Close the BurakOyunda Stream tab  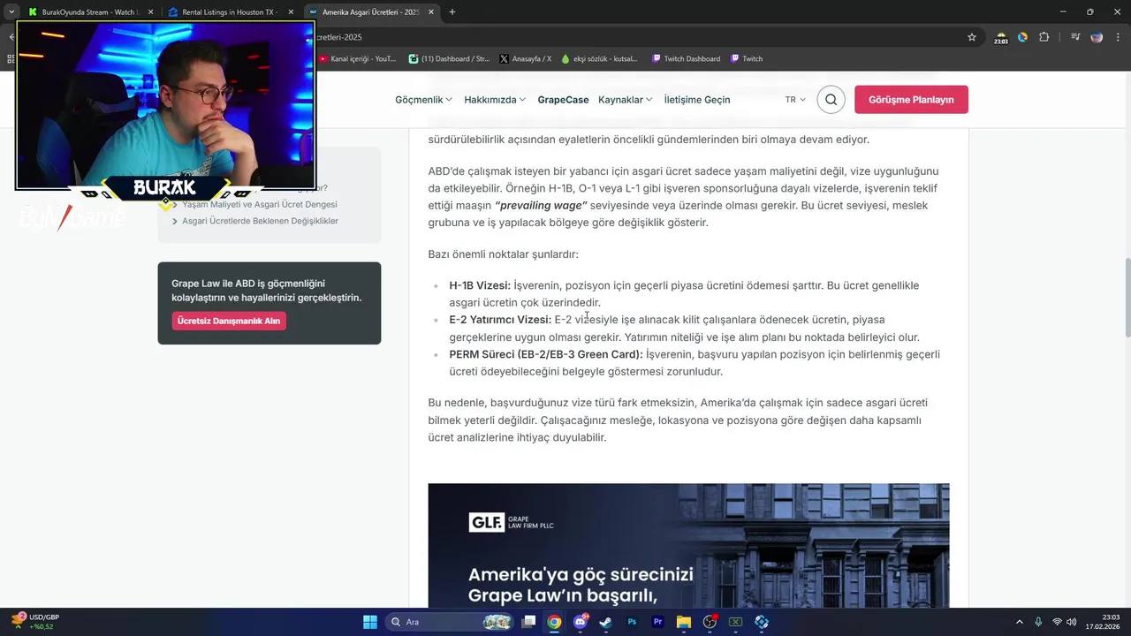(x=150, y=12)
